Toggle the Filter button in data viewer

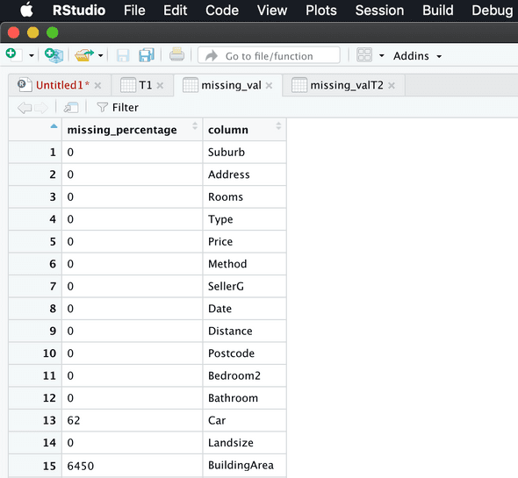(x=118, y=107)
